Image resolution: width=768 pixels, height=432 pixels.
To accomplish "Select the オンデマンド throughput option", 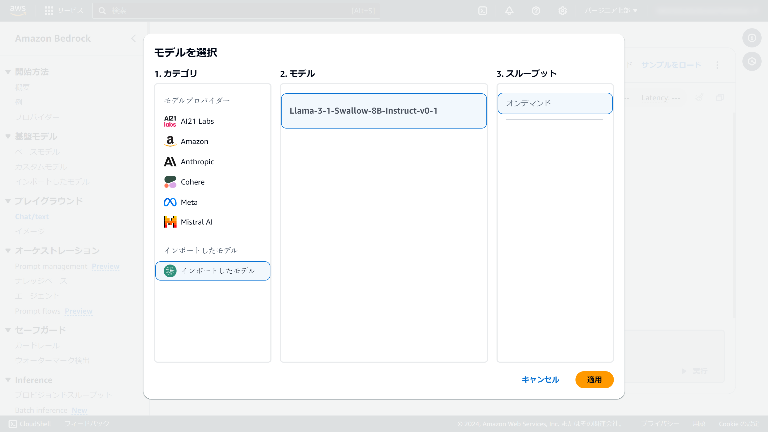I will point(555,103).
